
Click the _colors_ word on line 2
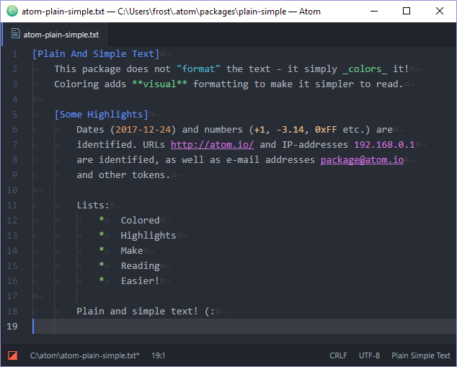point(365,68)
